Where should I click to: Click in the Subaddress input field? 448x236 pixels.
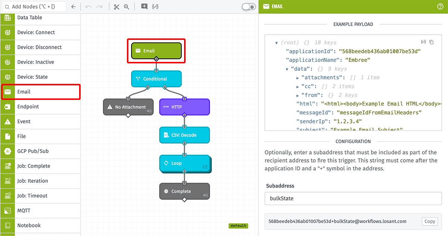(x=353, y=198)
